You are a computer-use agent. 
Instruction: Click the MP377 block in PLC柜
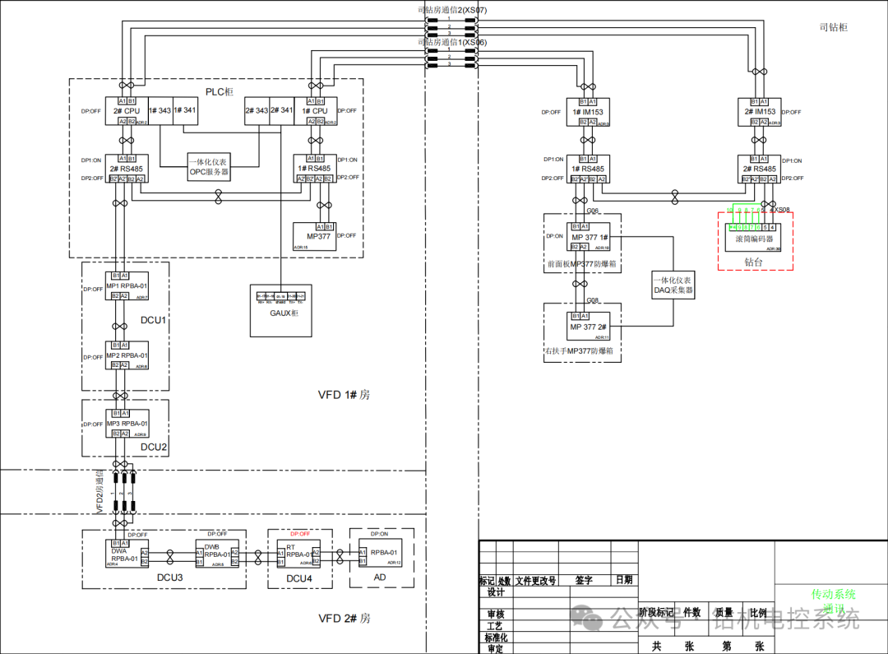tap(314, 236)
